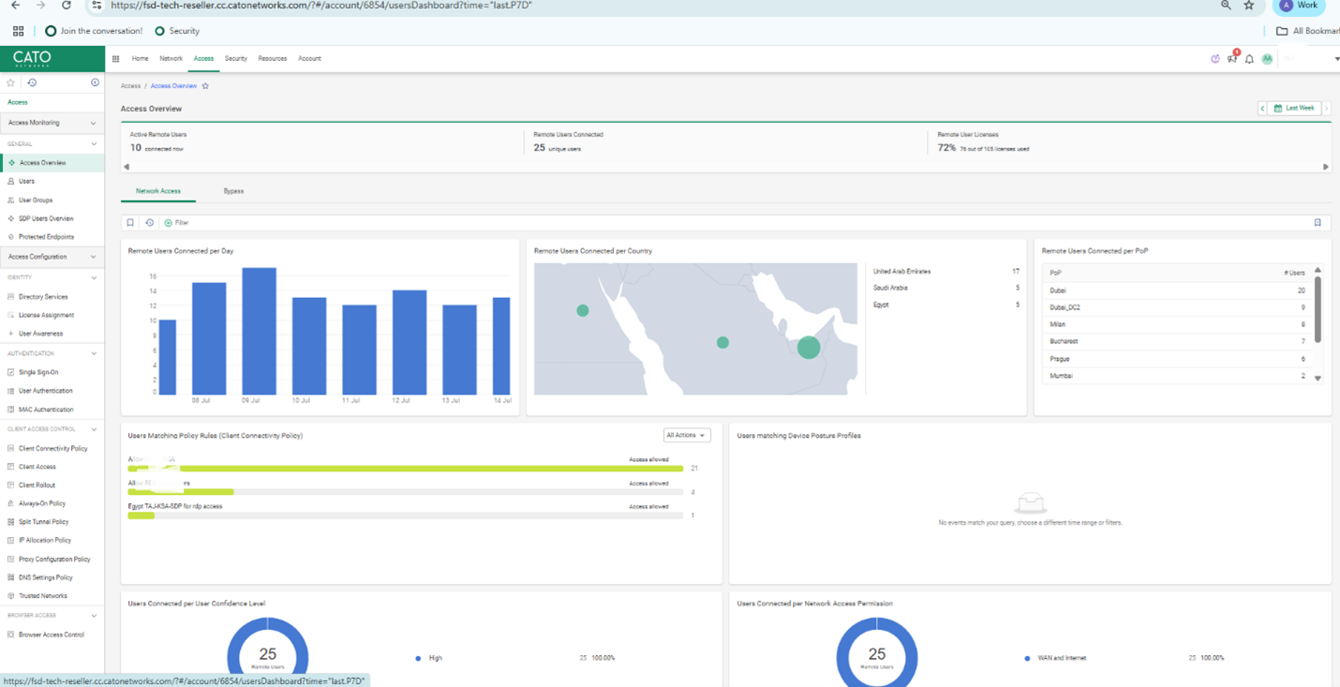Add a Filter
Screen dimensions: 1340x687
[176, 223]
